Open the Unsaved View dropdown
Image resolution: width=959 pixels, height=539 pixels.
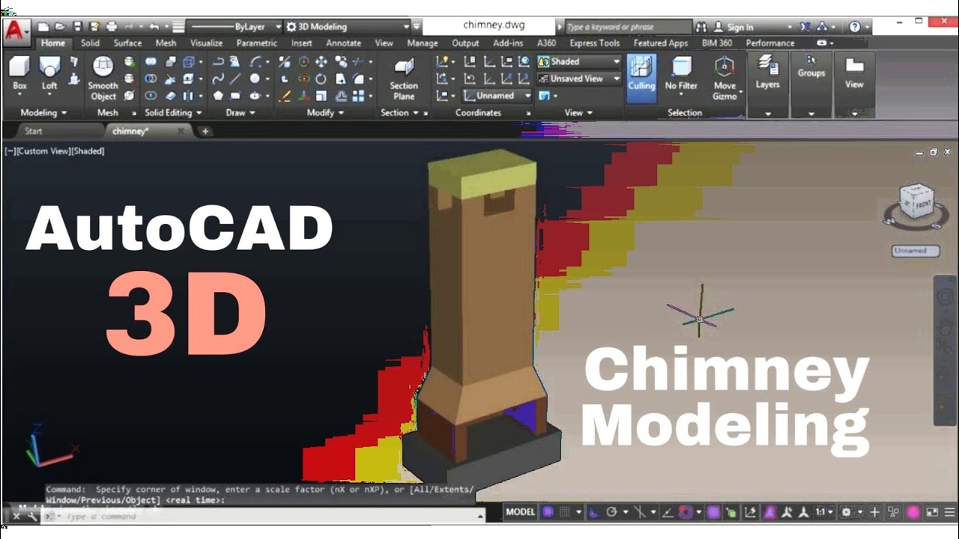tap(579, 79)
